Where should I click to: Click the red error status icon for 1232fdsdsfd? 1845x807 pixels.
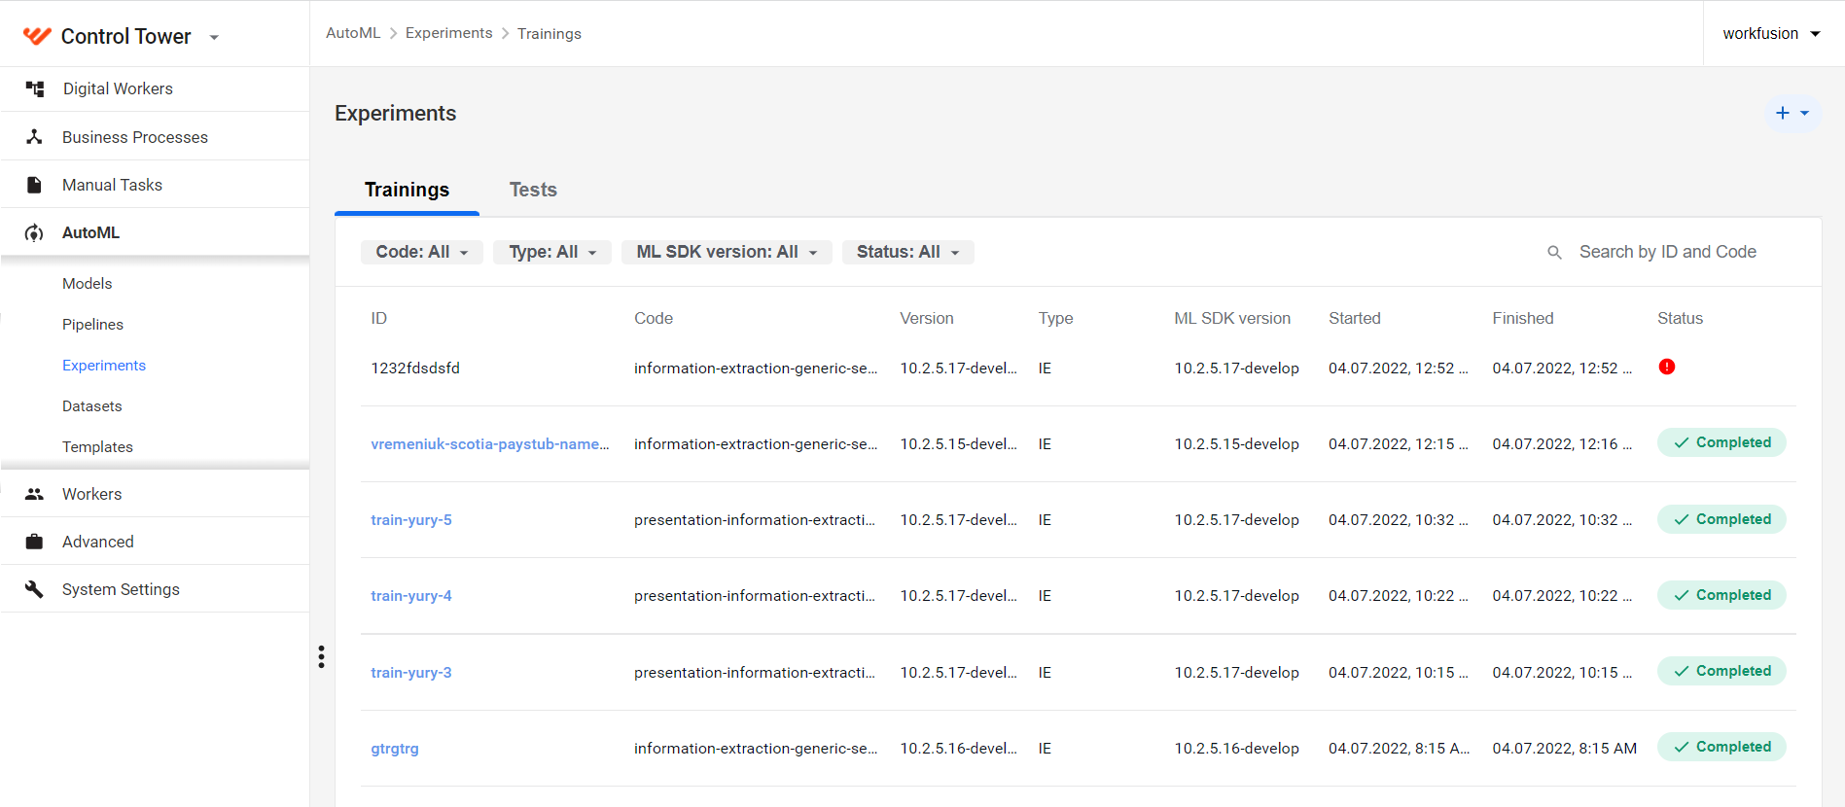1667,367
